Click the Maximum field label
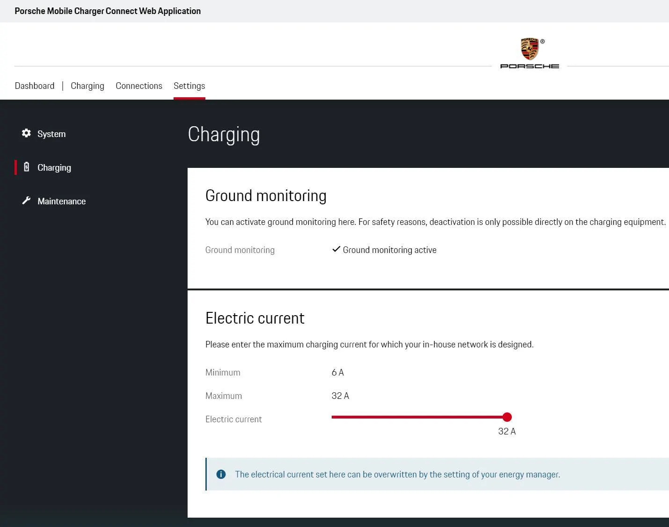 point(224,396)
